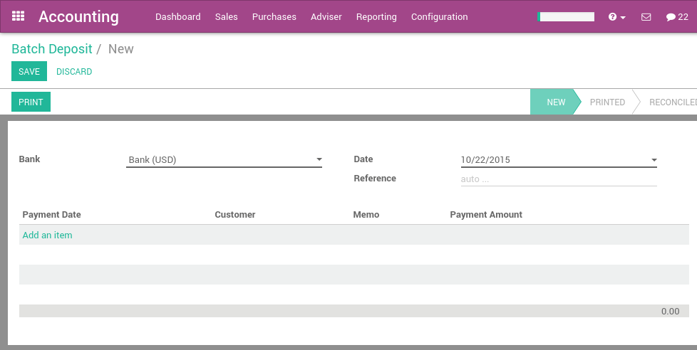Go back via Batch Deposit breadcrumb
The image size is (697, 350).
click(x=52, y=49)
